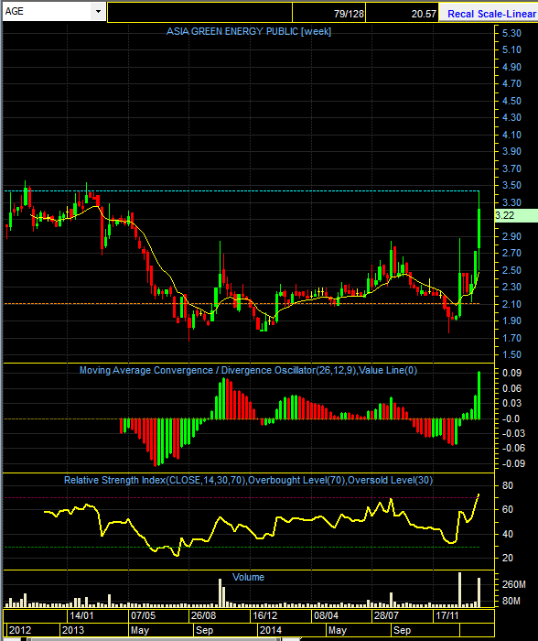The width and height of the screenshot is (538, 641).
Task: Click the 26/08 date marker
Action: coord(203,615)
